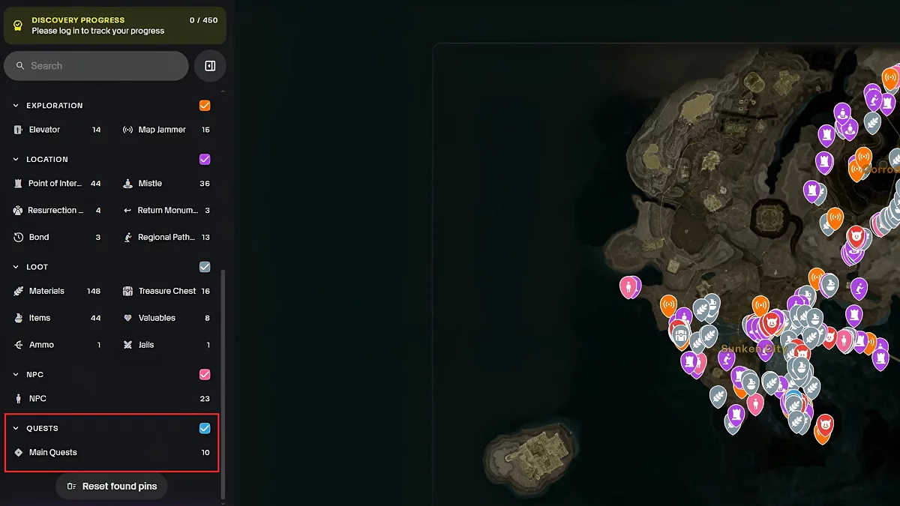Viewport: 900px width, 506px height.
Task: Select the Map Jammer filter icon
Action: pos(127,130)
